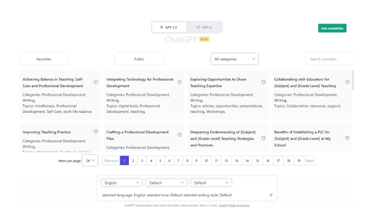Favorite the Deepening Understanding of [Subject] prompt
Image resolution: width=373 pixels, height=210 pixels.
click(x=263, y=138)
